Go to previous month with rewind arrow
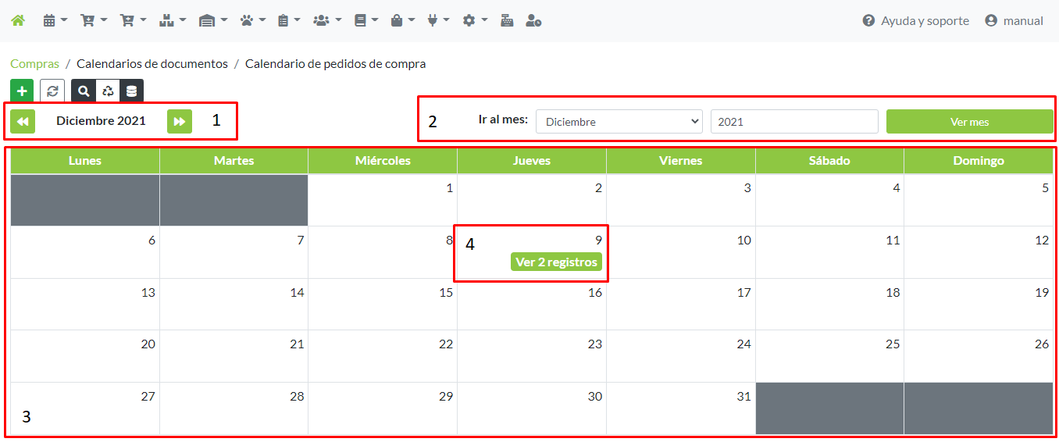 (23, 121)
